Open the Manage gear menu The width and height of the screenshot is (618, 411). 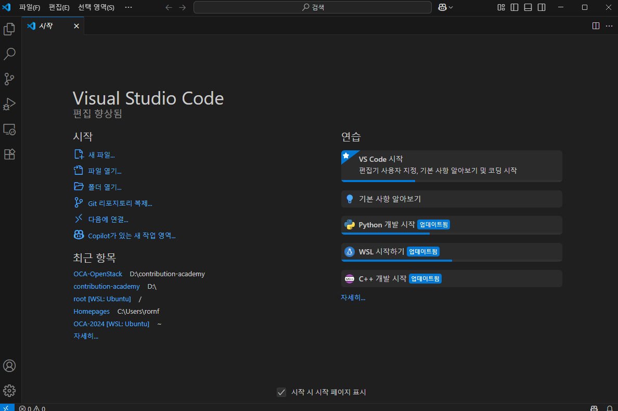tap(9, 391)
